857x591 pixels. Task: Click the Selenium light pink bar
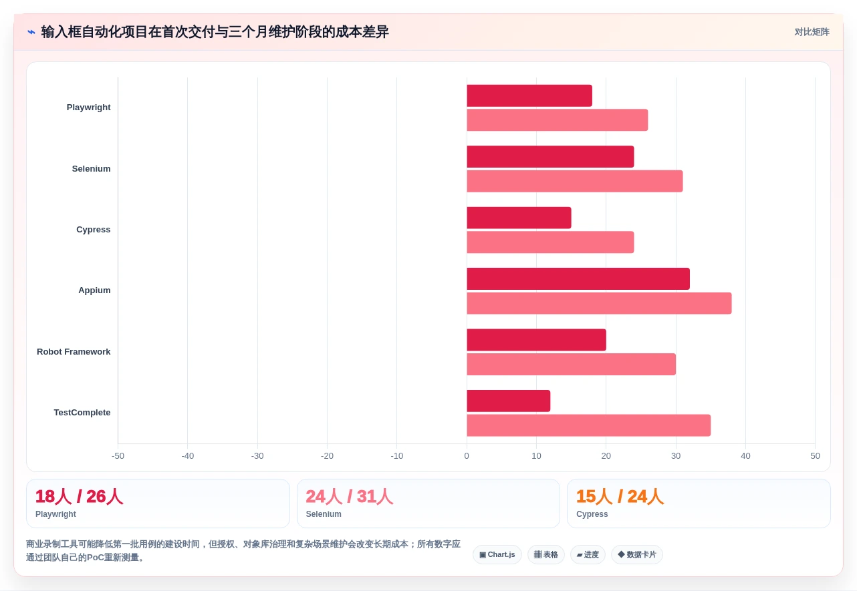pos(575,181)
